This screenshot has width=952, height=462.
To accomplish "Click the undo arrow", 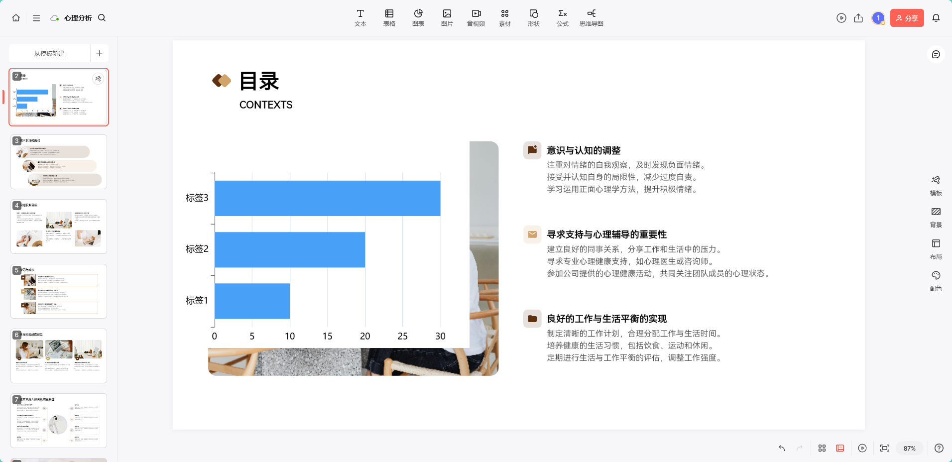I will tap(782, 448).
